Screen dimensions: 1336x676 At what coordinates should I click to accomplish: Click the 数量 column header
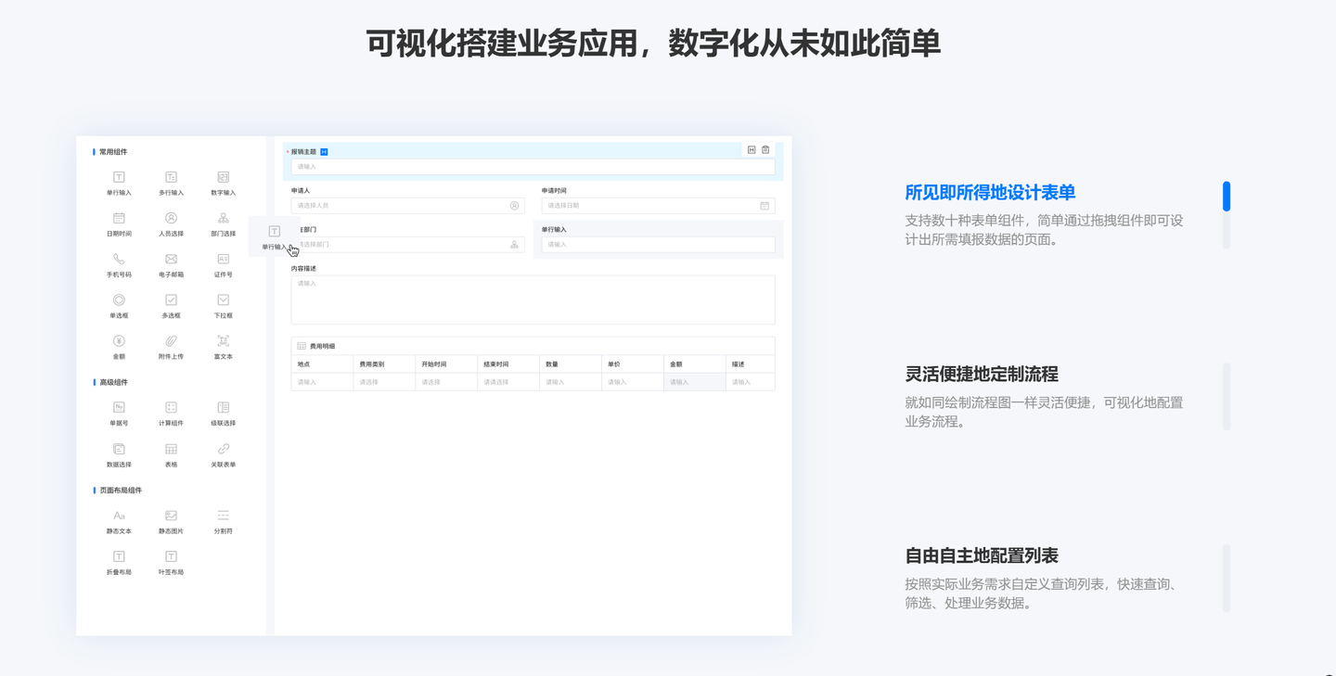point(552,364)
